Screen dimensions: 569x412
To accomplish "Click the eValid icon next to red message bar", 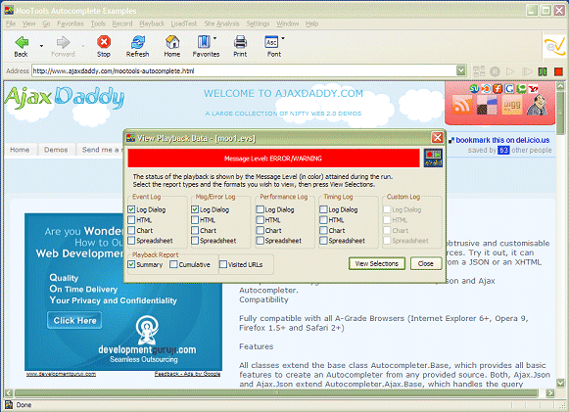I will click(x=433, y=159).
